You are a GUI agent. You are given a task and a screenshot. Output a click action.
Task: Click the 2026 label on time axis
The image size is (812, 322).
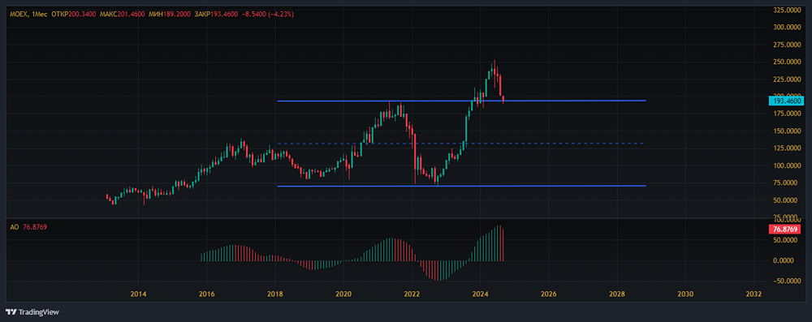click(x=548, y=294)
